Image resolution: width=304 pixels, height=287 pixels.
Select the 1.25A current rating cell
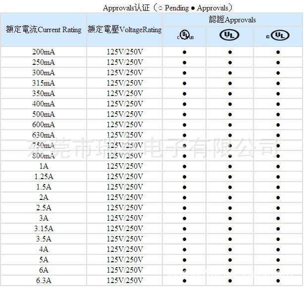coord(44,177)
